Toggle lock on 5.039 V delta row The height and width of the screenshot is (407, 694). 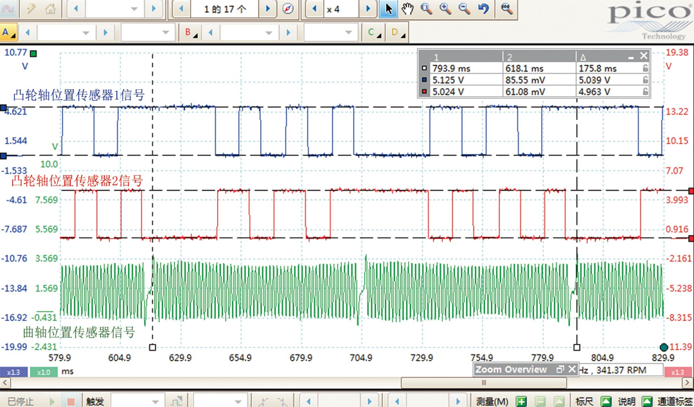click(x=645, y=80)
